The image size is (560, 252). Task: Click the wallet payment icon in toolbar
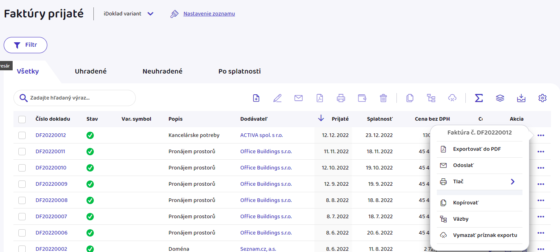[x=362, y=98]
